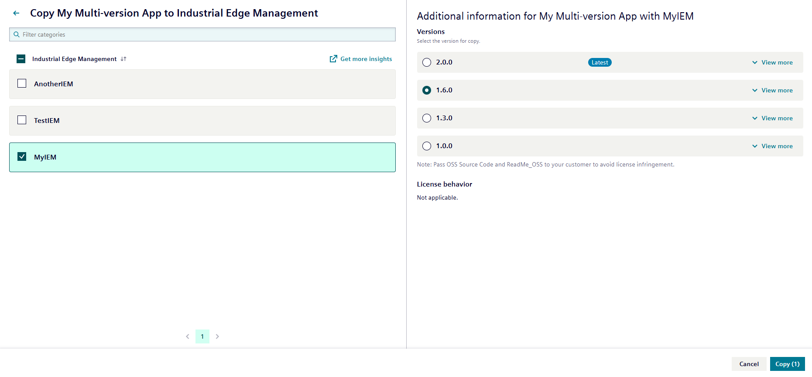This screenshot has width=812, height=377.
Task: Click the Copy (1) button
Action: point(787,364)
